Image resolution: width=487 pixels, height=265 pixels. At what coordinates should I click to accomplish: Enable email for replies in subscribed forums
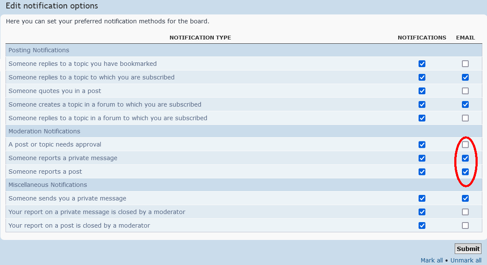coord(465,118)
